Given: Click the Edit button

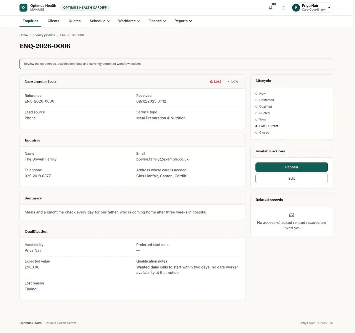Looking at the screenshot, I should [291, 178].
